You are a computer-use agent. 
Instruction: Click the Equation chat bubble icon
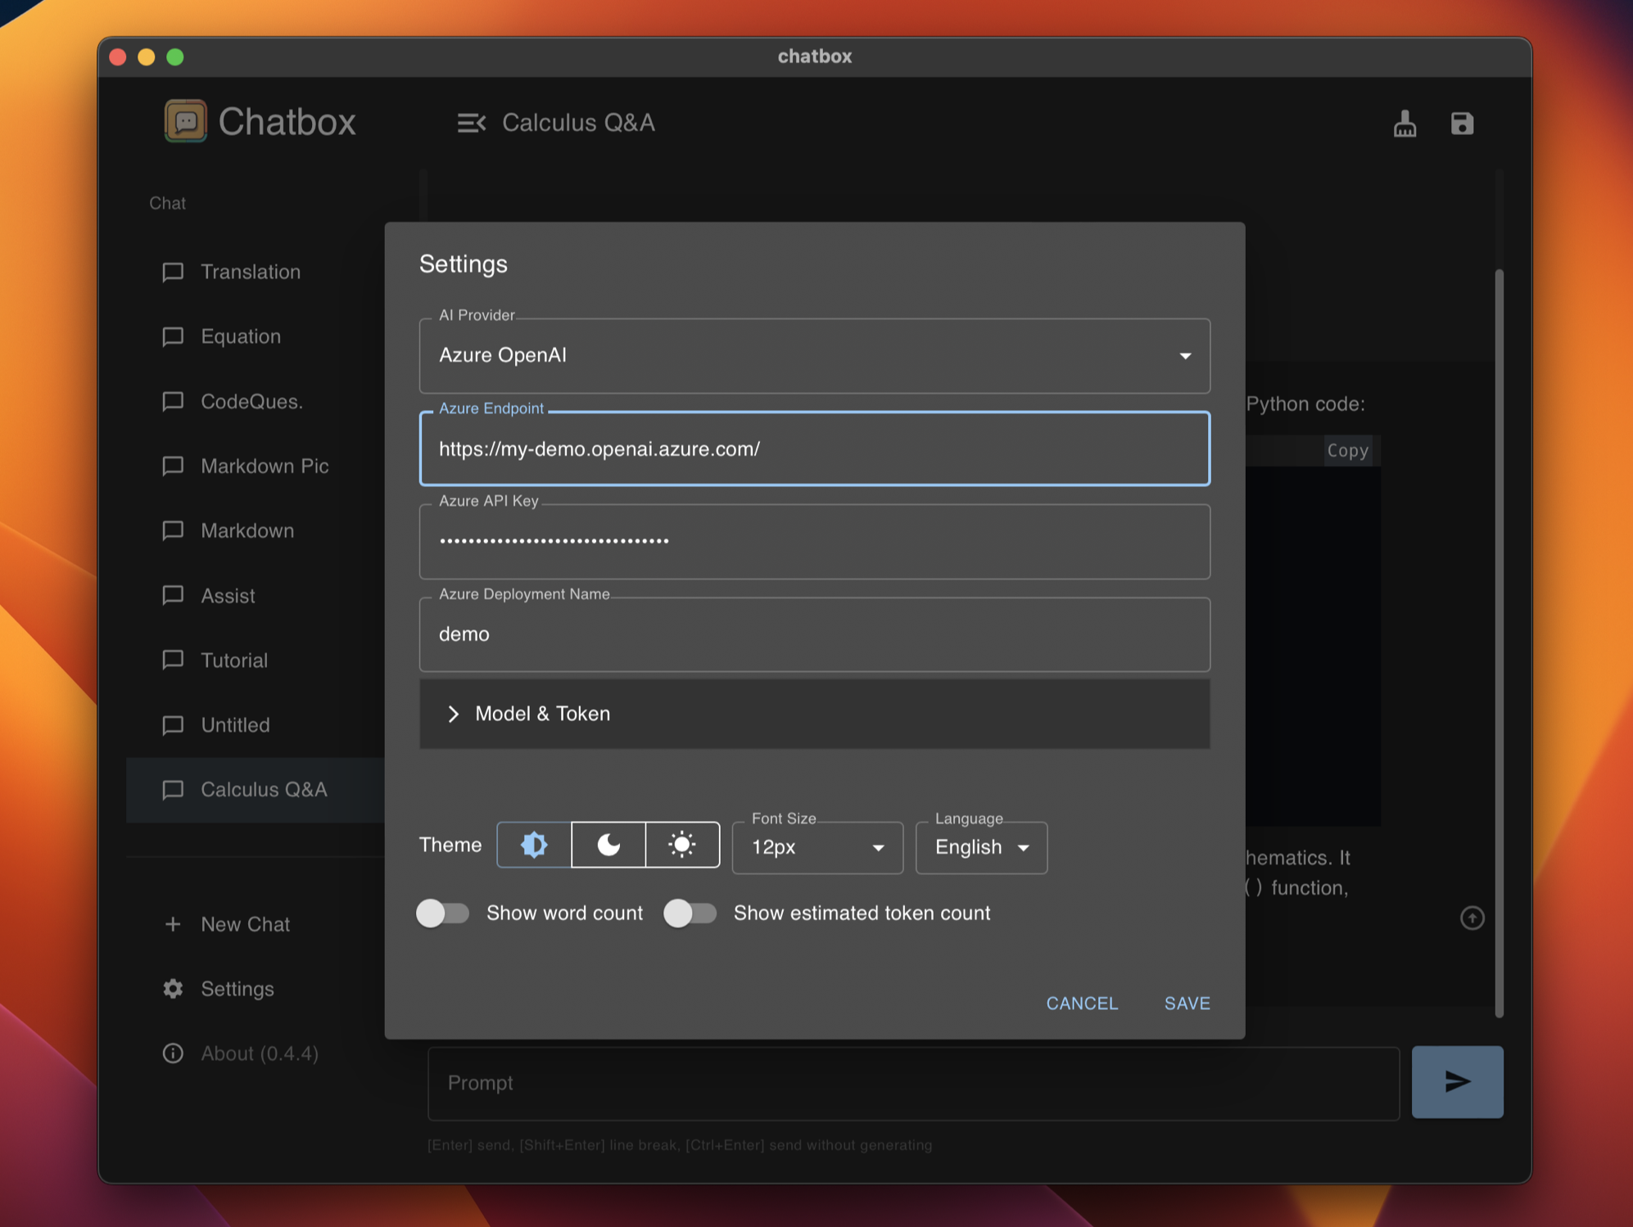pyautogui.click(x=173, y=337)
